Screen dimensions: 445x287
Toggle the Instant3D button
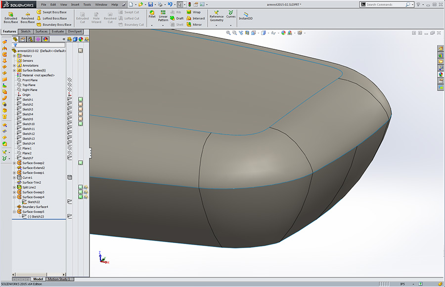click(246, 16)
